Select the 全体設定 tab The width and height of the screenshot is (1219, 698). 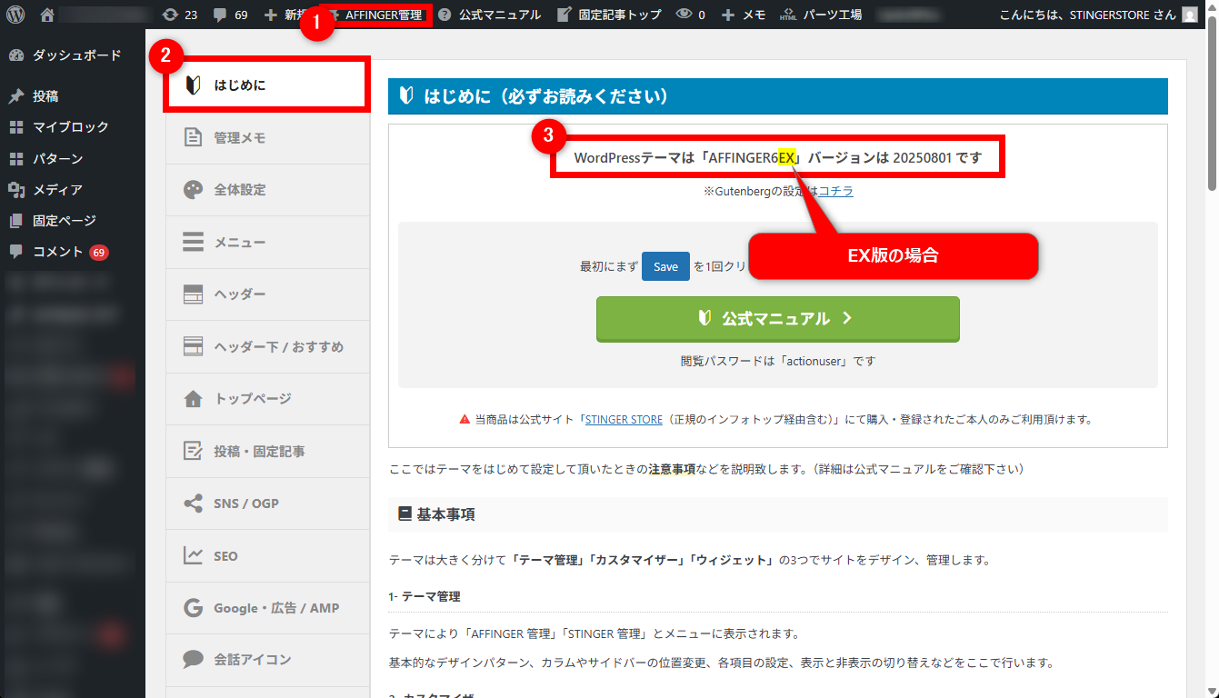pyautogui.click(x=267, y=190)
